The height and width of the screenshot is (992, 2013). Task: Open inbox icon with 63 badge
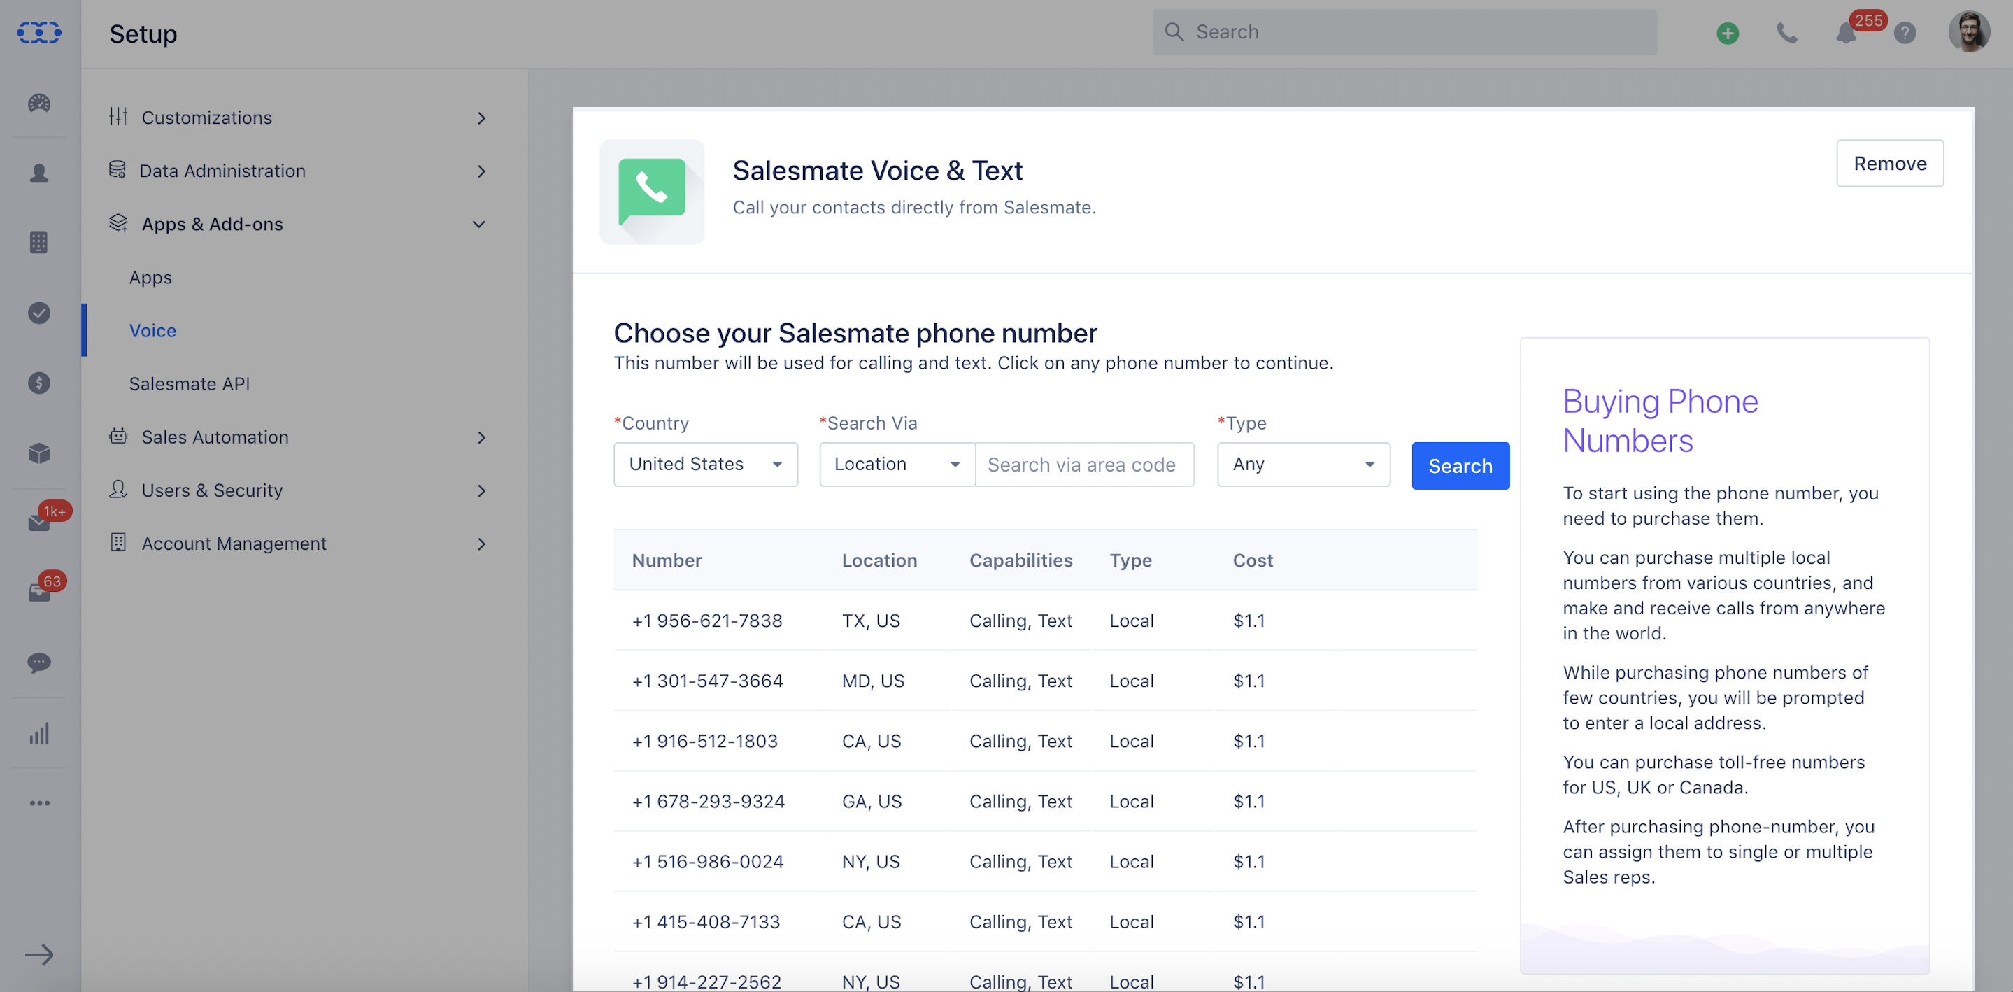[39, 593]
